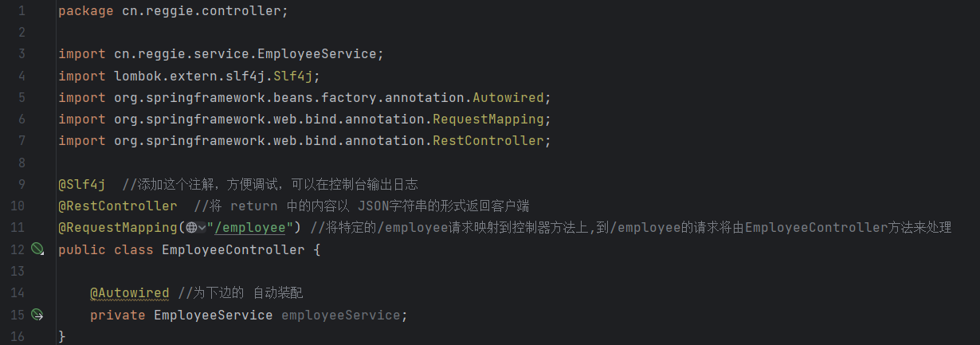Click line number 16 in the gutter

click(x=18, y=336)
